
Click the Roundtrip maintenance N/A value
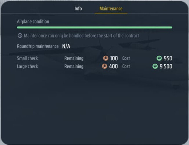[x=66, y=46]
